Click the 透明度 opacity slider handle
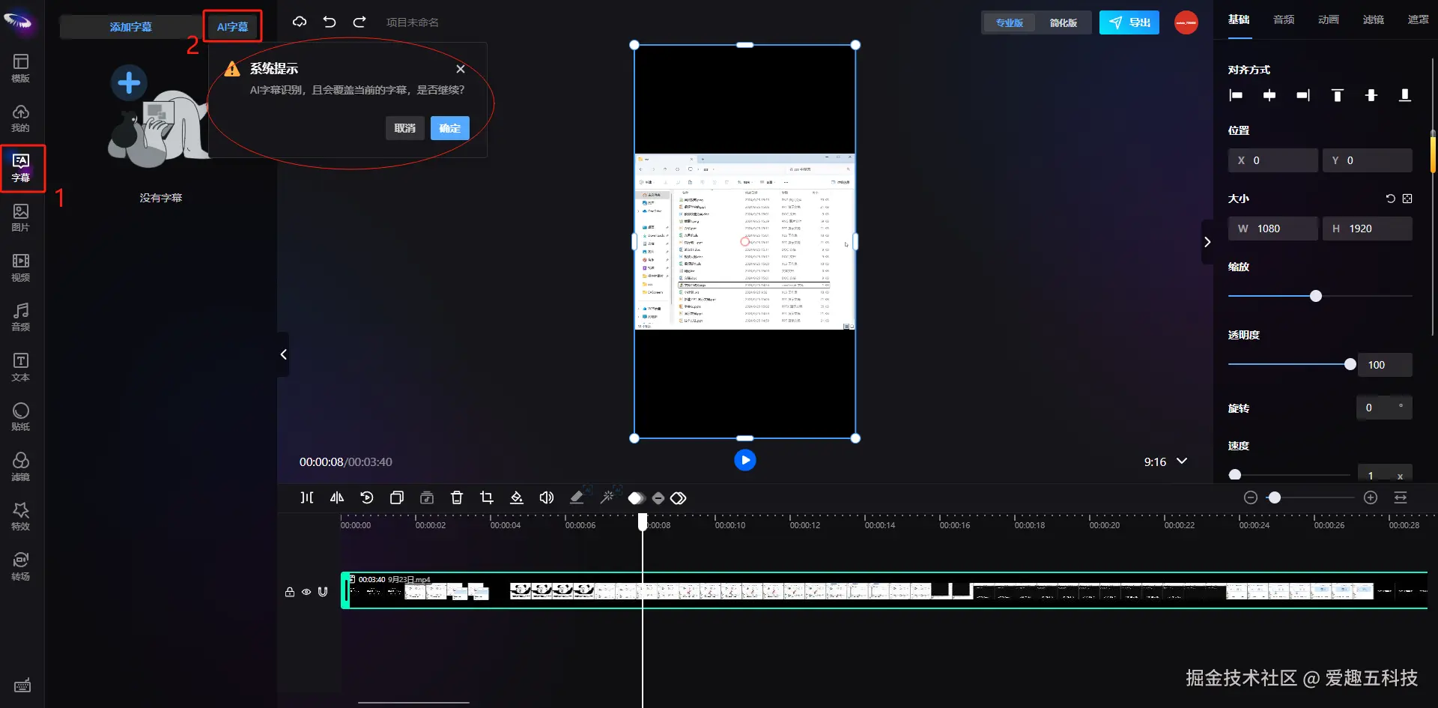 click(x=1350, y=365)
